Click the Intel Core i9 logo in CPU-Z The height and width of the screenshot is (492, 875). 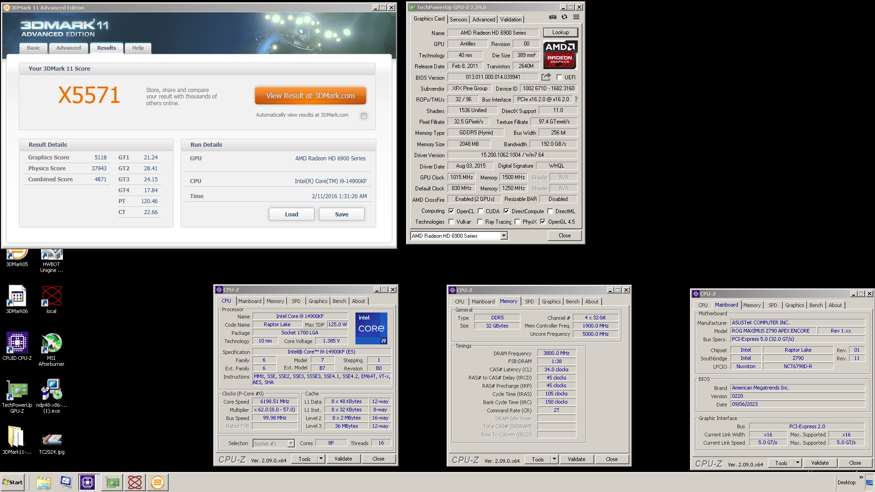371,328
